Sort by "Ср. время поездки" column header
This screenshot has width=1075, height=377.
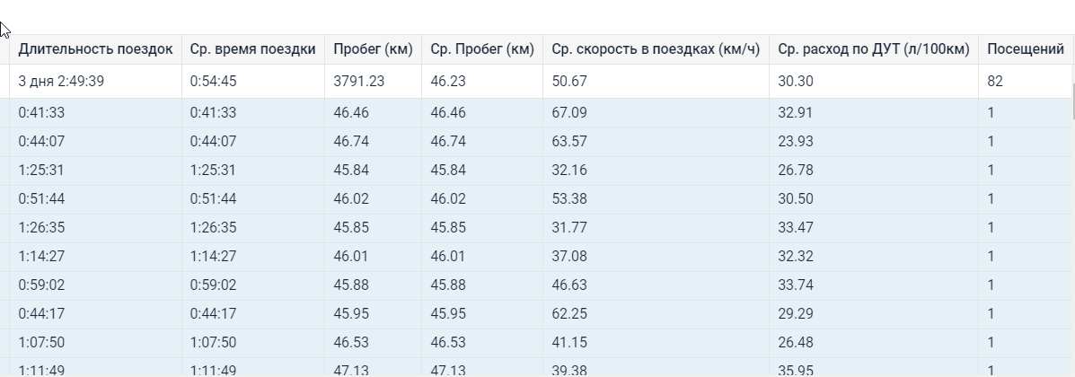252,49
